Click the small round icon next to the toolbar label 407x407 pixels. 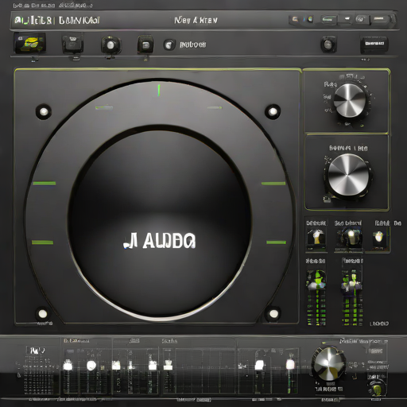pos(169,45)
